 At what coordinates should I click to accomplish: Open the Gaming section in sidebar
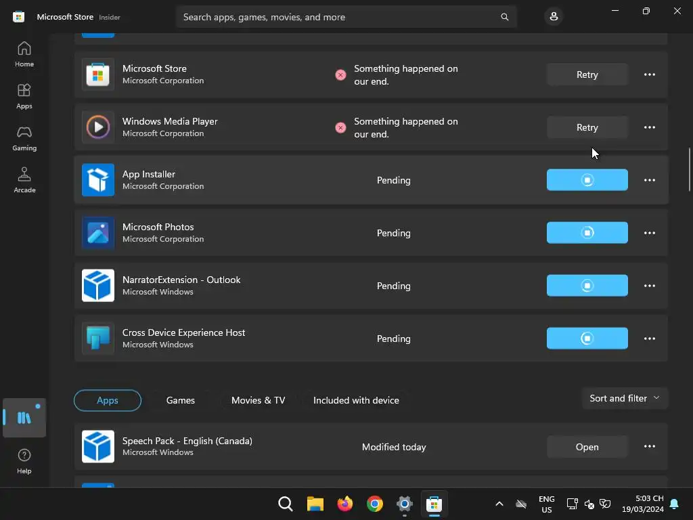tap(24, 138)
